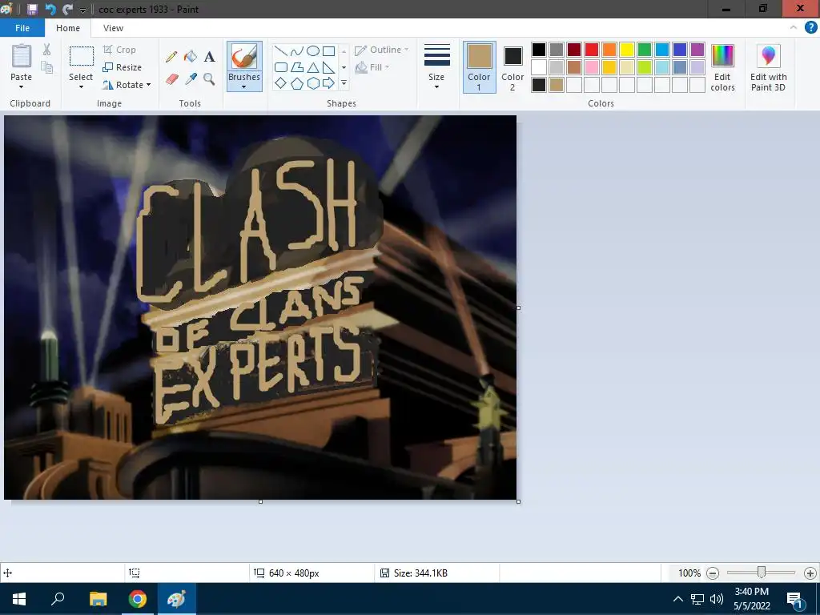Open File Explorer from taskbar
Image resolution: width=820 pixels, height=615 pixels.
[98, 599]
